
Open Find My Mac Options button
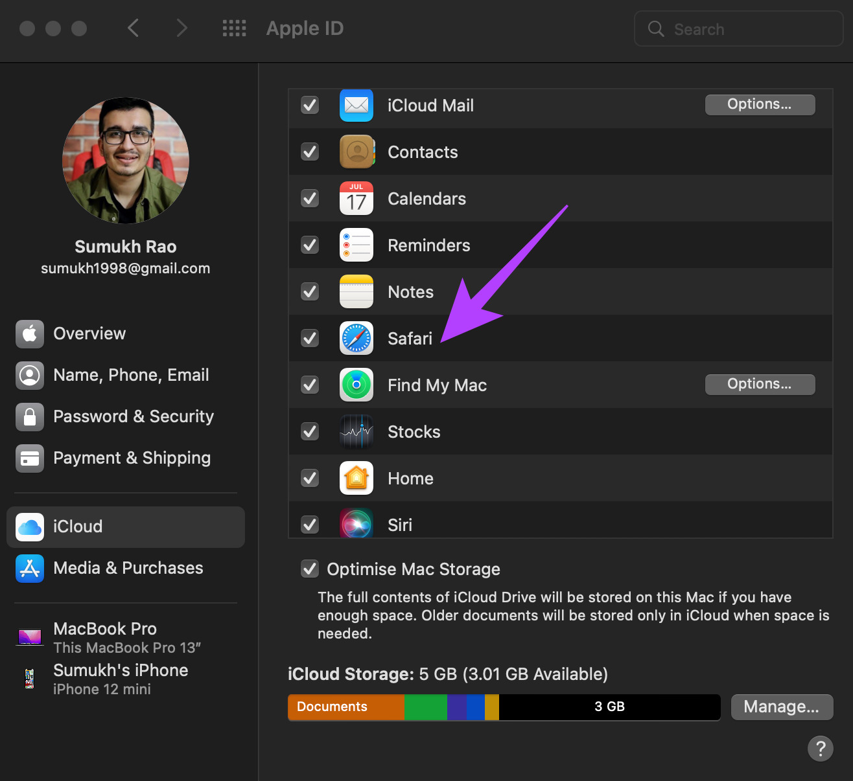[x=760, y=384]
